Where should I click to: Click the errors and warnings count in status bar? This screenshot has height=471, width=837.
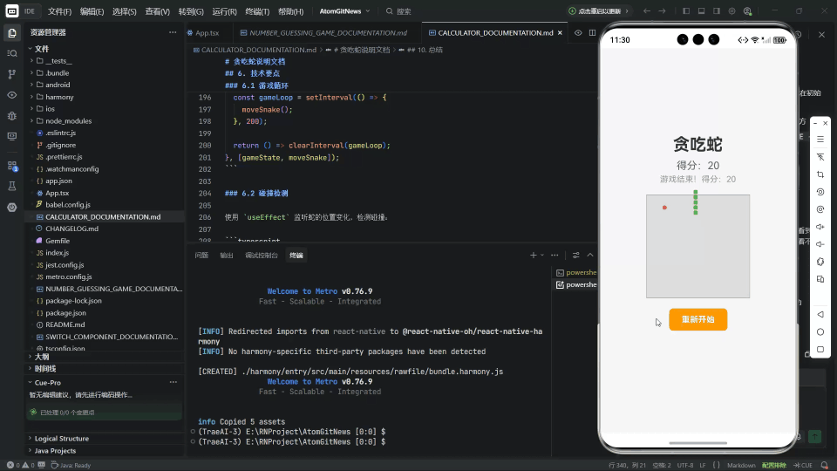pos(21,465)
